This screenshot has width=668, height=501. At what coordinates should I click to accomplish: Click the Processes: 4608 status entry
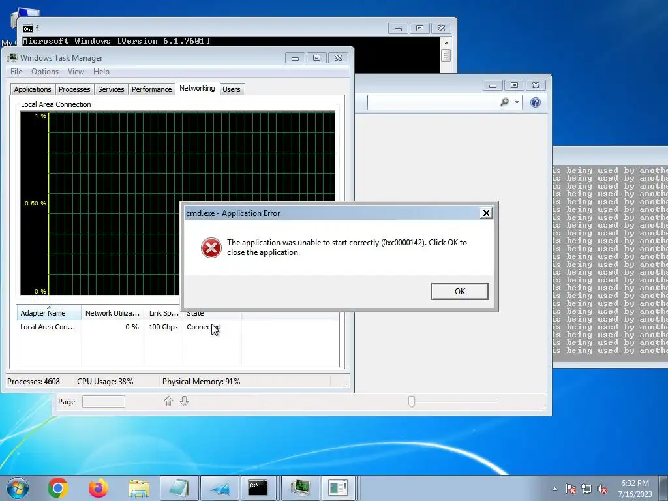(34, 381)
